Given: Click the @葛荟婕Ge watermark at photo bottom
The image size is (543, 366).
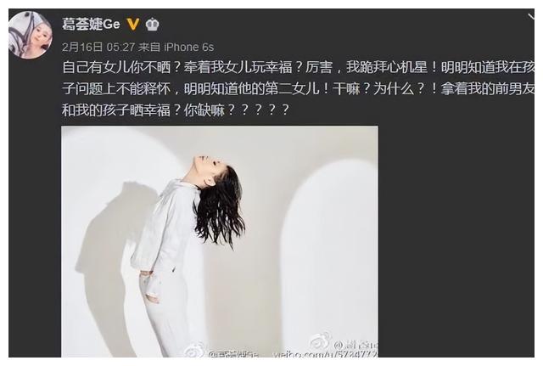Looking at the screenshot, I should click(233, 354).
